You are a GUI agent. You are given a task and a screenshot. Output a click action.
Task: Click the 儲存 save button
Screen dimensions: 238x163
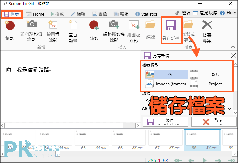[165, 122]
